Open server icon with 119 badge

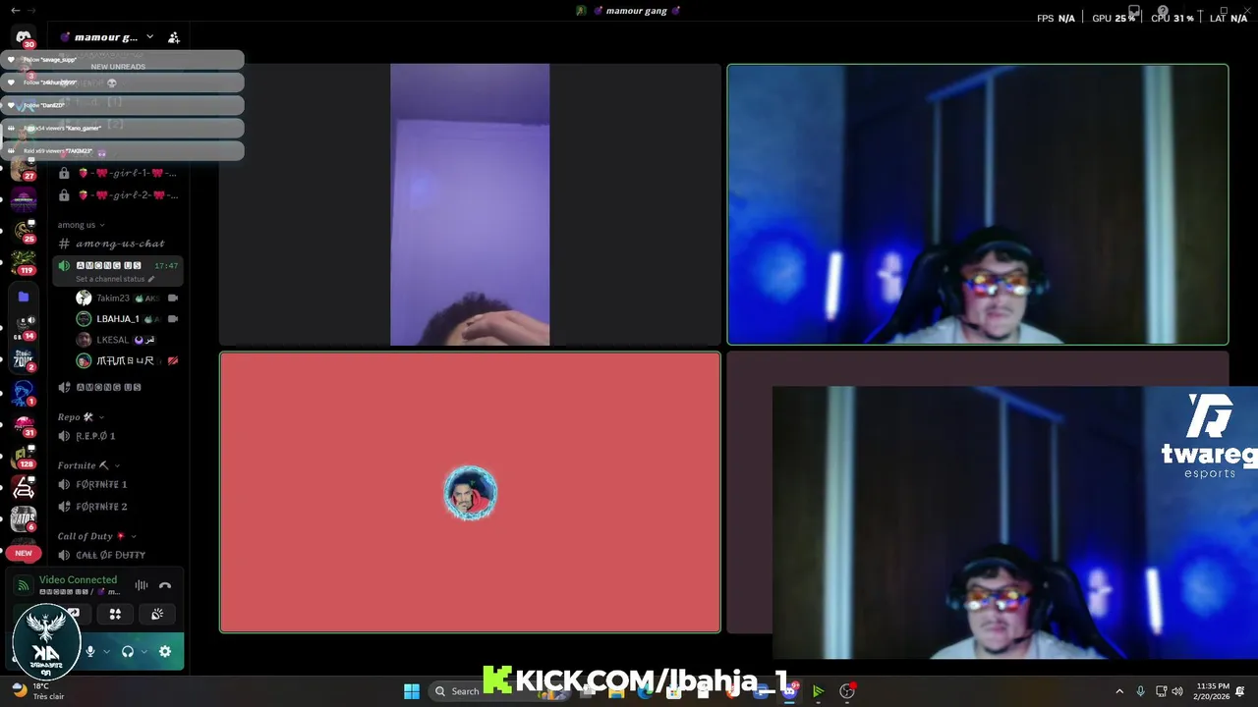tap(24, 262)
